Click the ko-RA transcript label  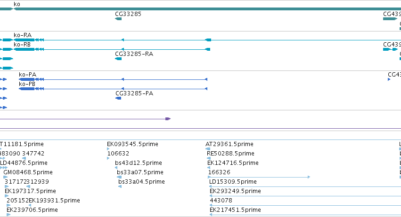(23, 35)
